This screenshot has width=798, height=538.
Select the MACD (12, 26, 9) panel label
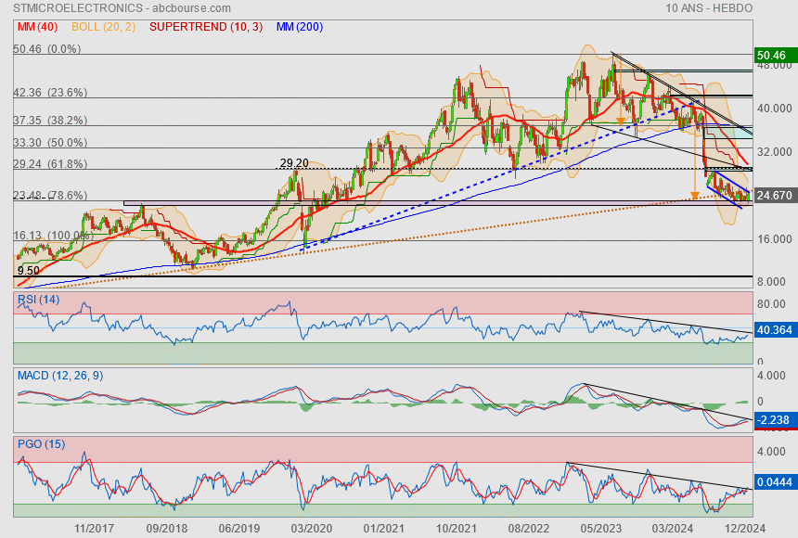60,376
